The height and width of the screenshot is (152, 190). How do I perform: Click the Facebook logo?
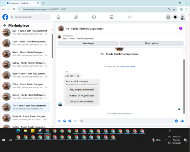click(x=5, y=17)
